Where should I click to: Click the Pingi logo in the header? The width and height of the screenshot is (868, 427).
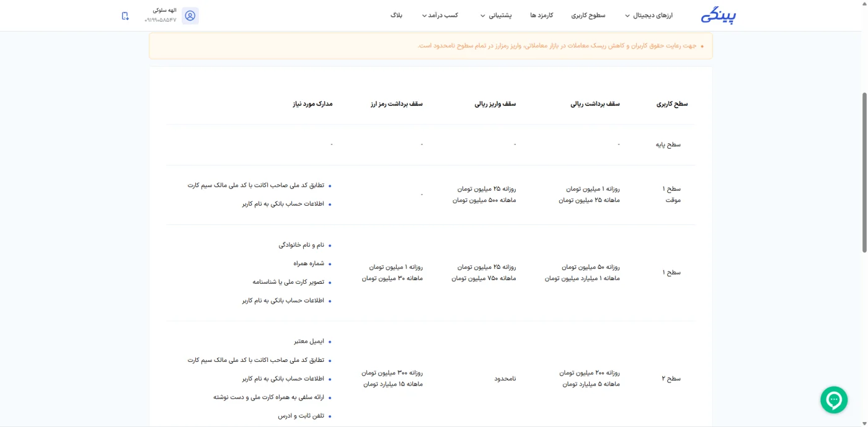pyautogui.click(x=719, y=16)
